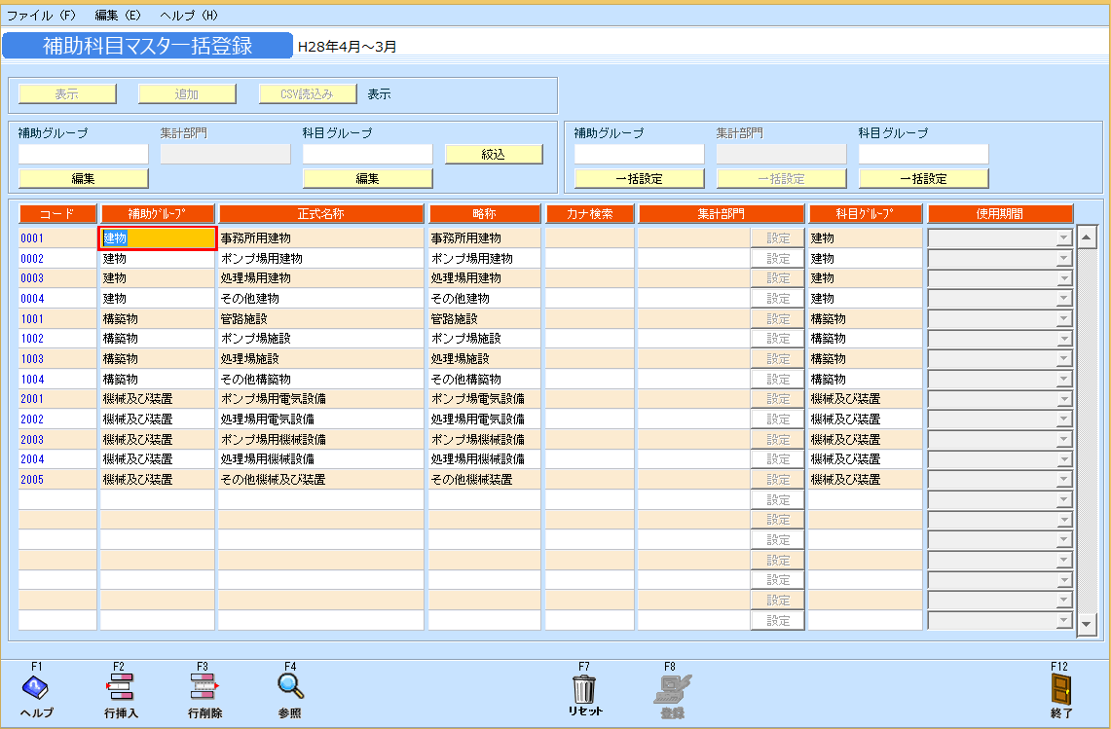Import data using the CSV読込み button
The height and width of the screenshot is (729, 1111).
[307, 92]
